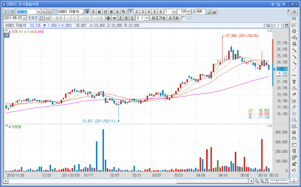Click the minimize box on price chart panel
Screen dimensions: 301x187
(268, 31)
